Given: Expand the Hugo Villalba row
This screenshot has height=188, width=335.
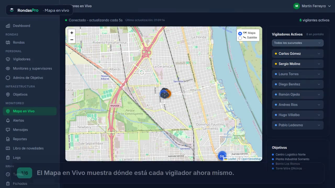Looking at the screenshot, I should [298, 115].
